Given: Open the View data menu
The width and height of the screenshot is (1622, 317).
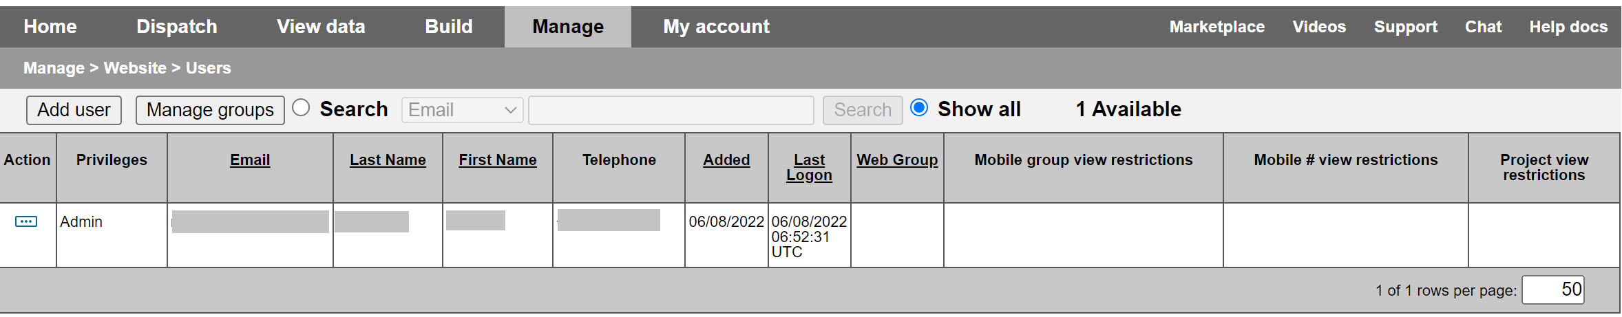Looking at the screenshot, I should [x=321, y=27].
